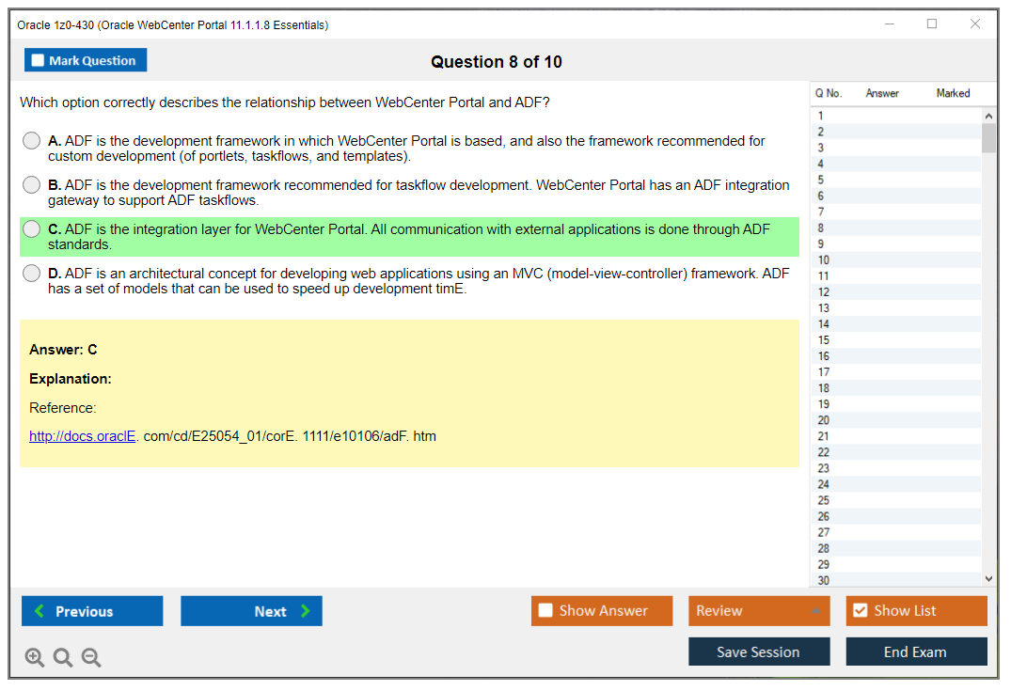
Task: Click the End Exam button
Action: point(915,652)
